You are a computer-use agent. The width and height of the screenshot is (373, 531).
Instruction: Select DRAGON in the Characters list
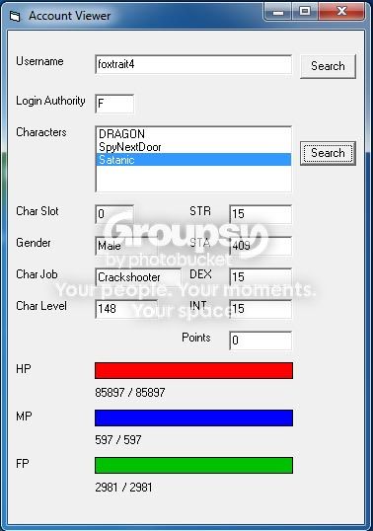point(193,134)
